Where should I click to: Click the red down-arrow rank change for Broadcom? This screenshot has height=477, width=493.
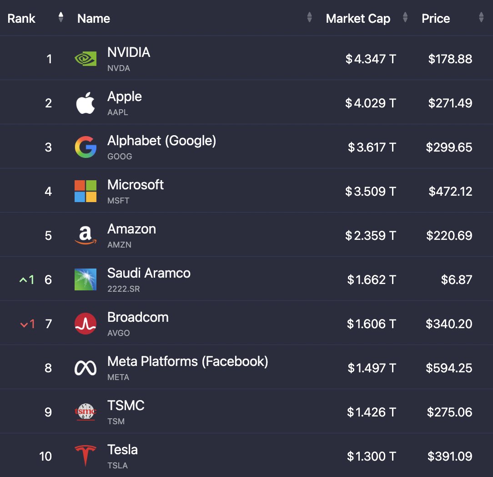click(x=27, y=324)
